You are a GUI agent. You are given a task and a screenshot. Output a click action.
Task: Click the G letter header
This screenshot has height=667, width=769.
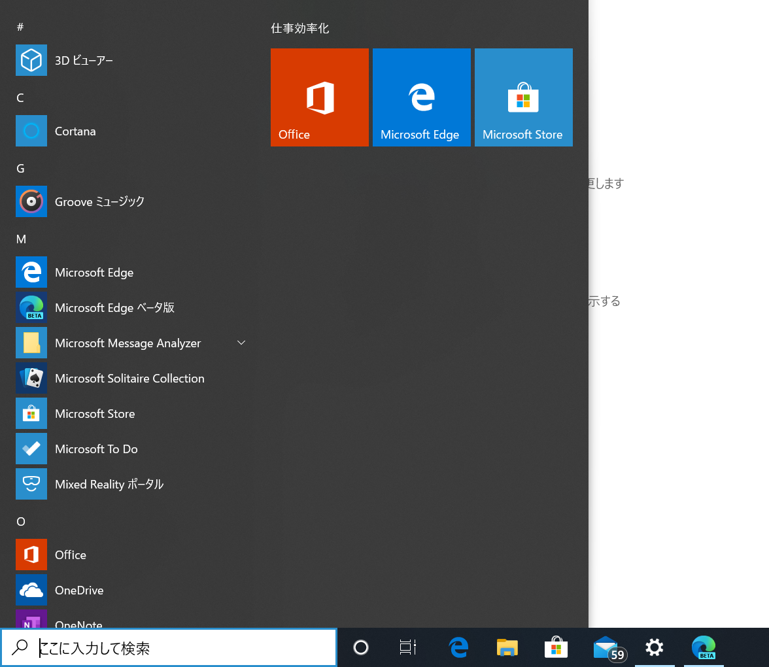click(20, 168)
